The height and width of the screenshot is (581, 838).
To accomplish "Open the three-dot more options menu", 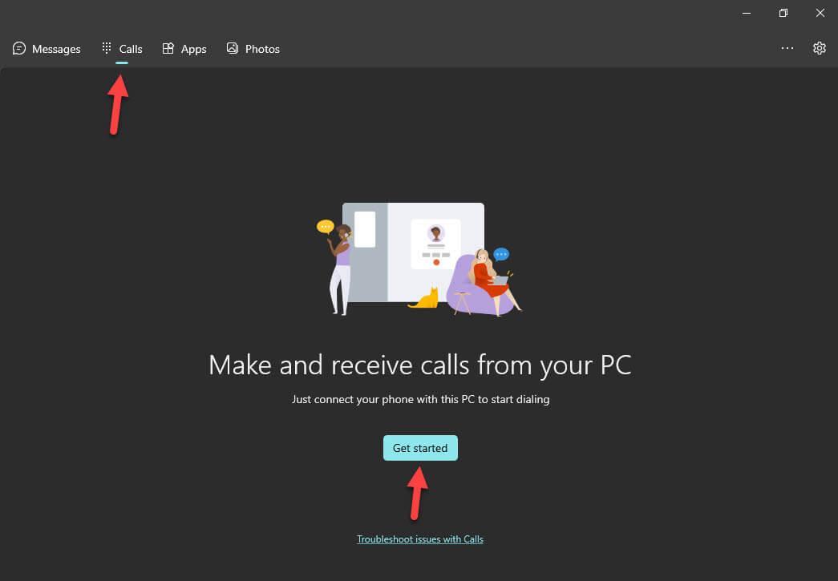I will 787,48.
